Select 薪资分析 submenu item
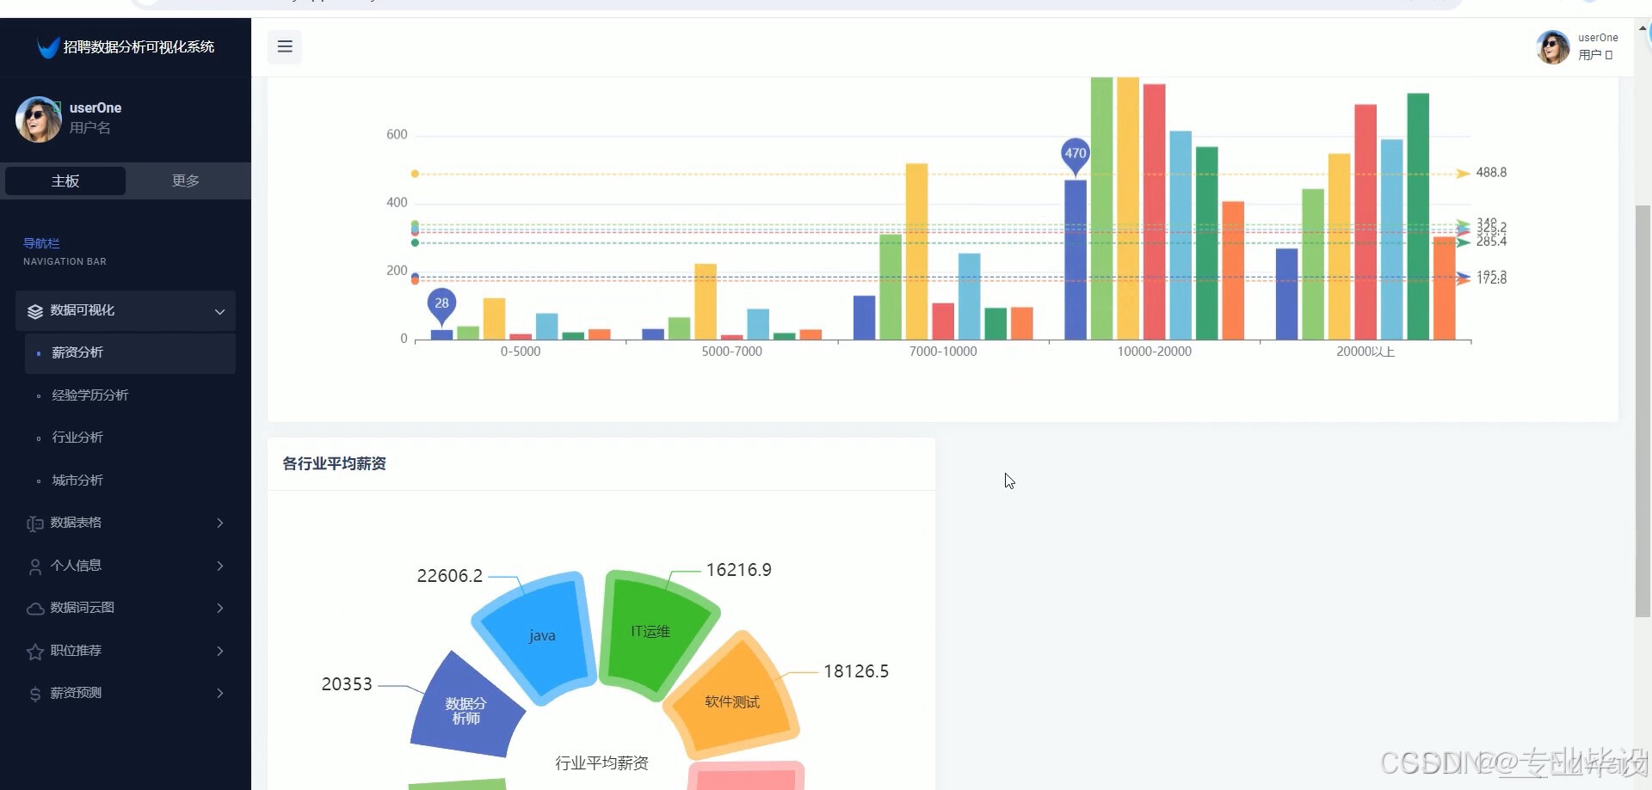The width and height of the screenshot is (1652, 790). [130, 353]
